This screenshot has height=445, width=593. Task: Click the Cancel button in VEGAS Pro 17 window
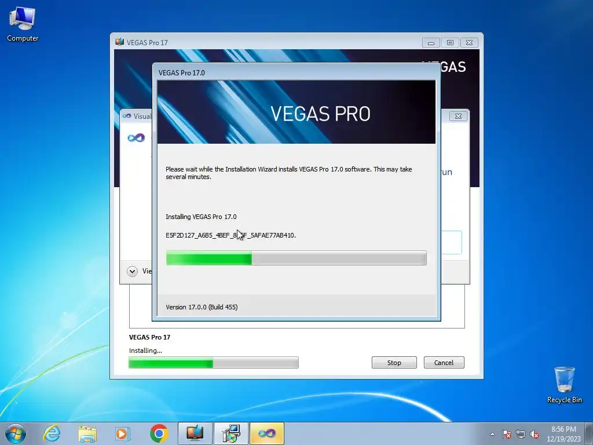[444, 363]
